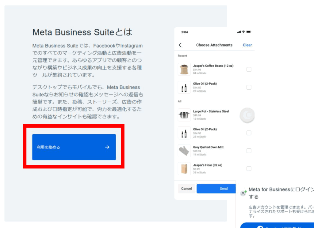Click the Olive Oil bottle image under Recent
314x228 pixels.
[184, 88]
